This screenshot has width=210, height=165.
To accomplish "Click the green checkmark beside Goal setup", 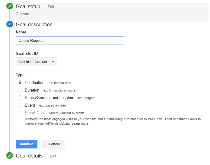I will [10, 6].
